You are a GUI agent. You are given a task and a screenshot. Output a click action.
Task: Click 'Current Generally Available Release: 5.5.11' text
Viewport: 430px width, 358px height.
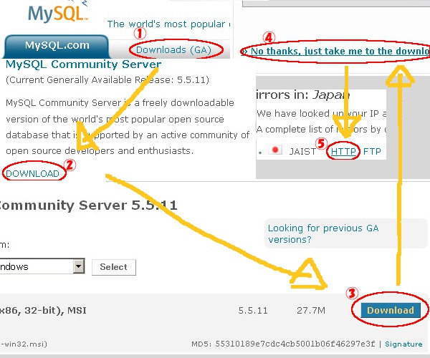[x=107, y=80]
